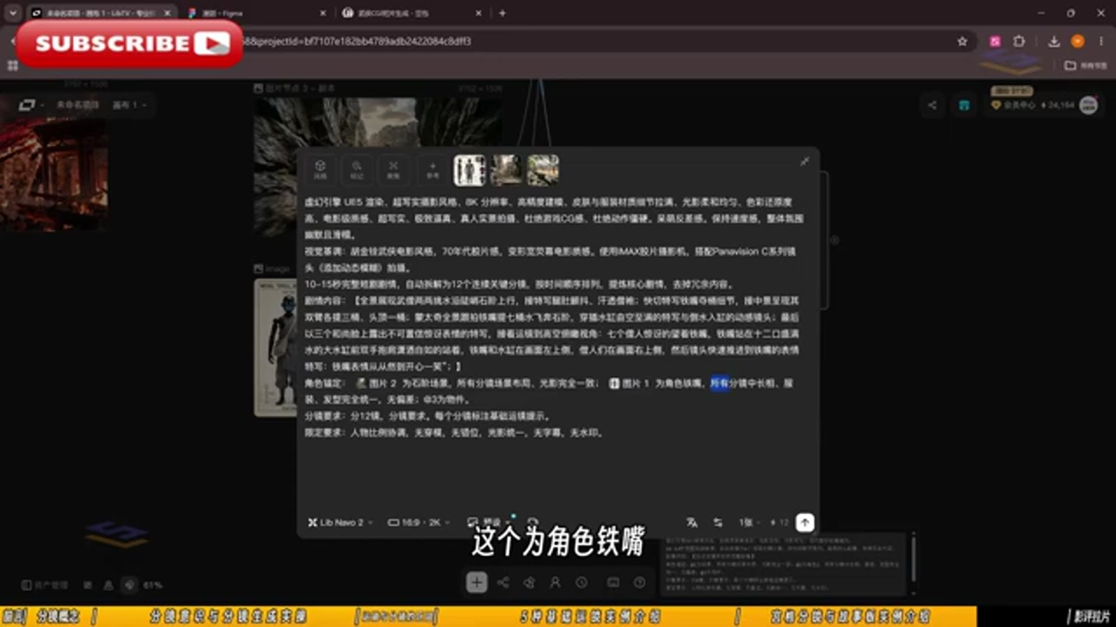The height and width of the screenshot is (627, 1116).
Task: Click the inline image 2 reference chip in the prompt
Action: coord(376,383)
